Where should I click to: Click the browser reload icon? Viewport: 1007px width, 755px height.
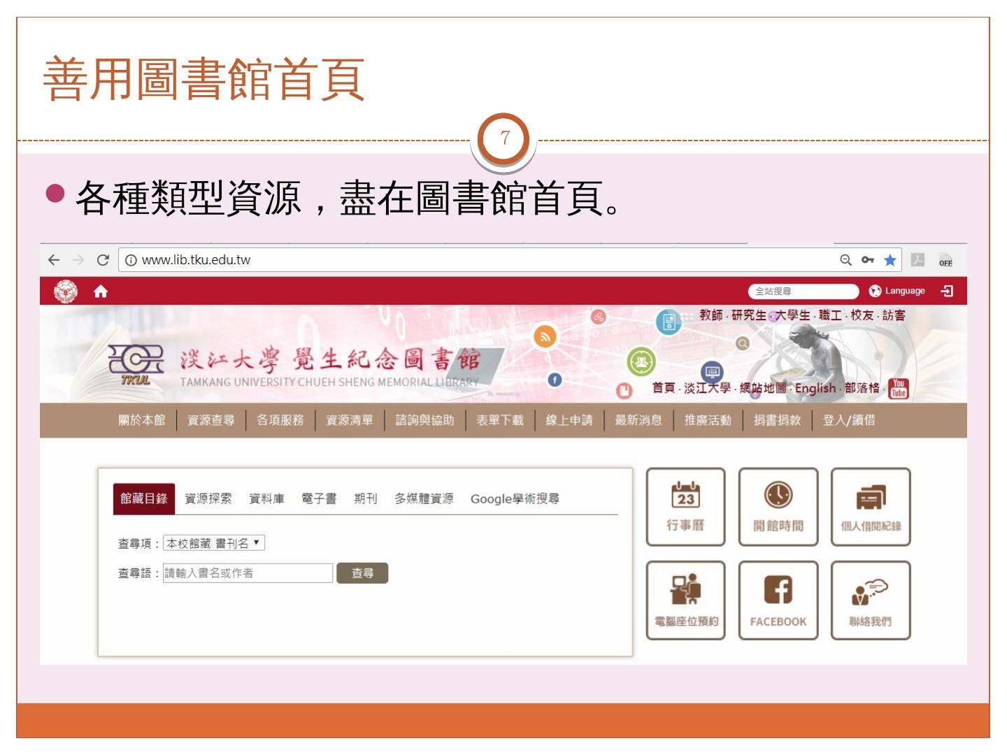point(103,260)
